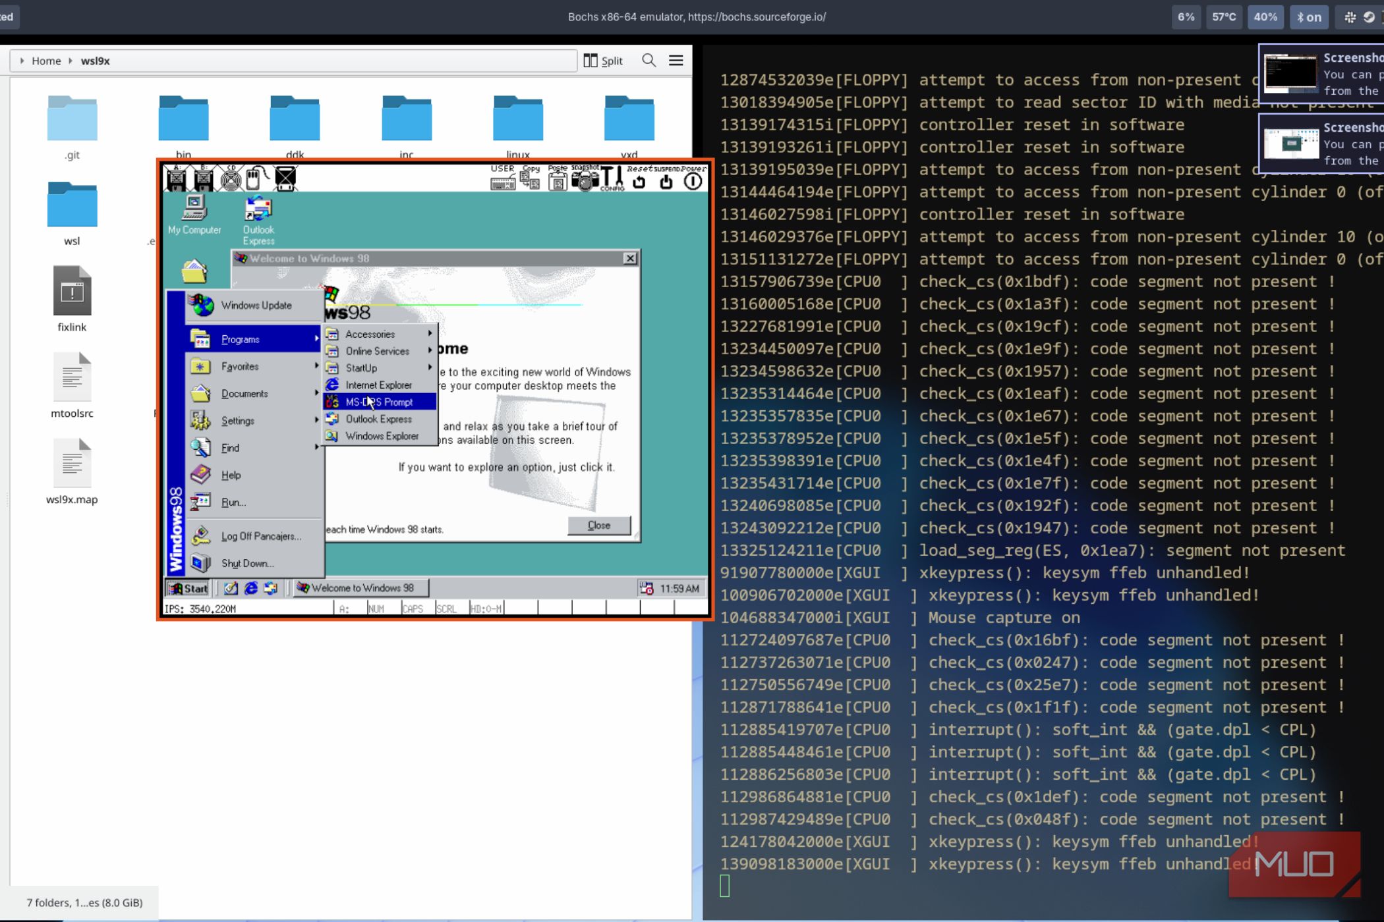Click 6% indicator in top panel
The width and height of the screenshot is (1384, 922).
coord(1186,17)
